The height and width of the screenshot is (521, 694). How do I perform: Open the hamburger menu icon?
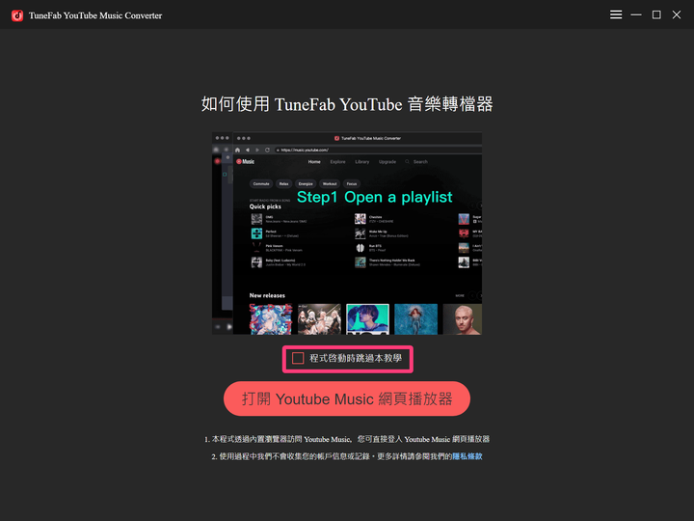coord(616,14)
